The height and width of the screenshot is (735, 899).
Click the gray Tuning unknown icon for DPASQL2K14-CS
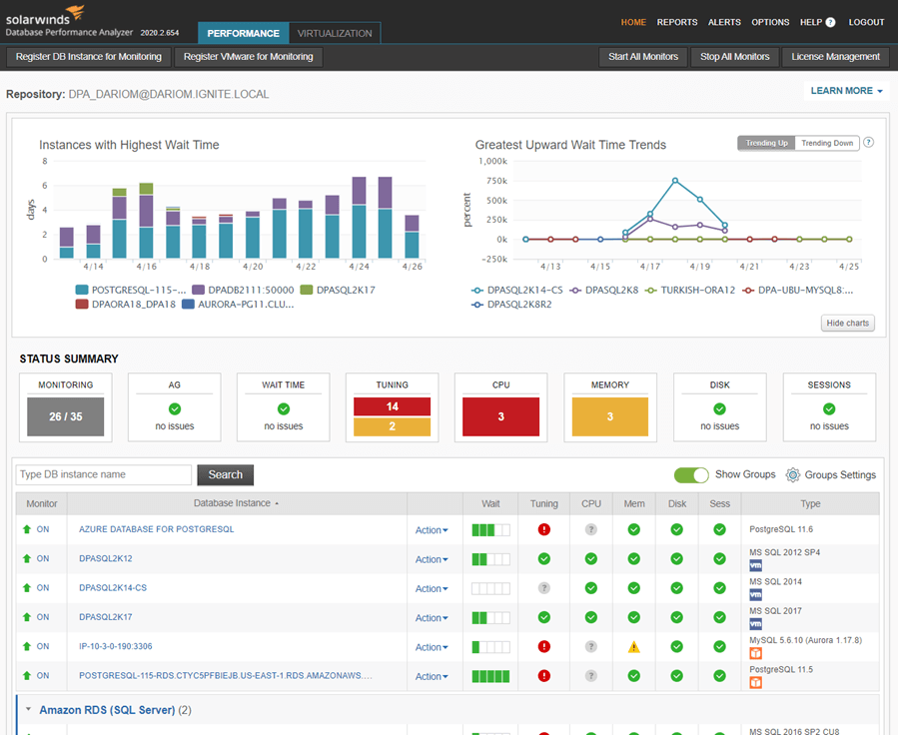tap(544, 588)
